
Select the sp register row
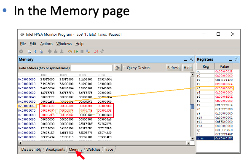coord(215,130)
